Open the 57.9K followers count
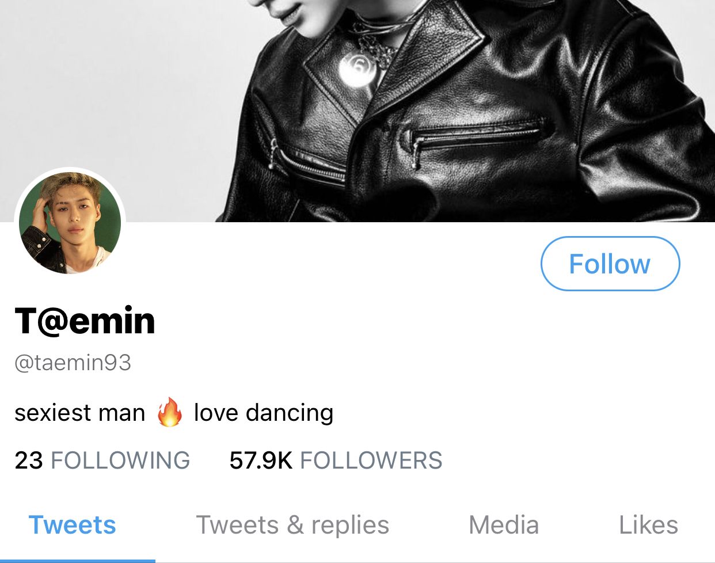The image size is (715, 563). click(x=261, y=461)
